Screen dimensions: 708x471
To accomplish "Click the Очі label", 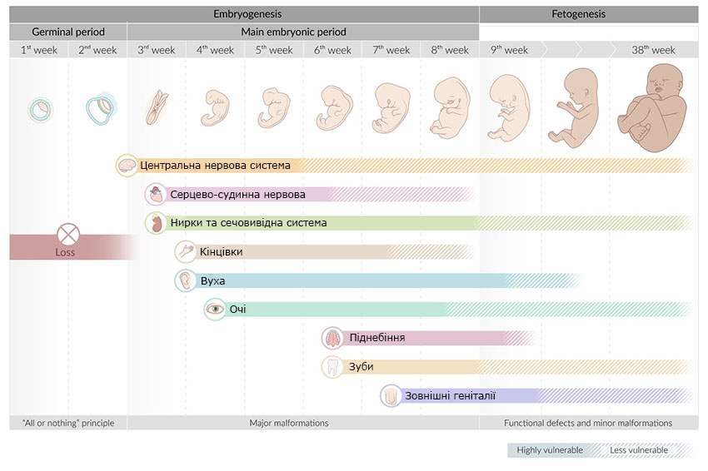I will (x=237, y=310).
